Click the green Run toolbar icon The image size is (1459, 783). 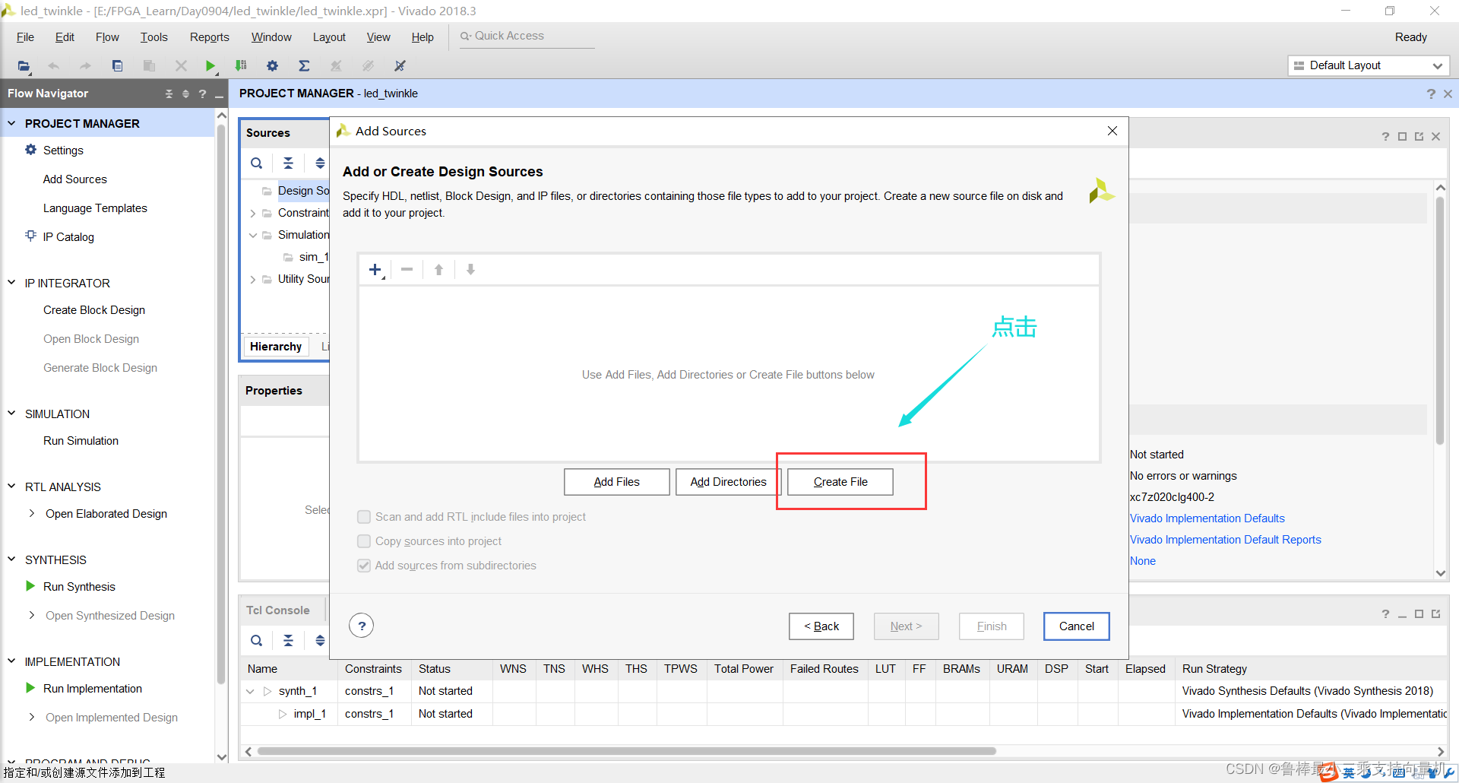click(x=210, y=66)
